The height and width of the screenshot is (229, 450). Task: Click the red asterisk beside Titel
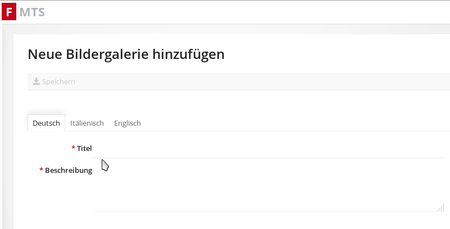point(73,148)
